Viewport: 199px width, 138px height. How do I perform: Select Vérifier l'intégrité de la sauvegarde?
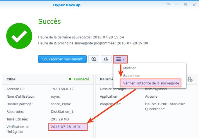click(151, 83)
